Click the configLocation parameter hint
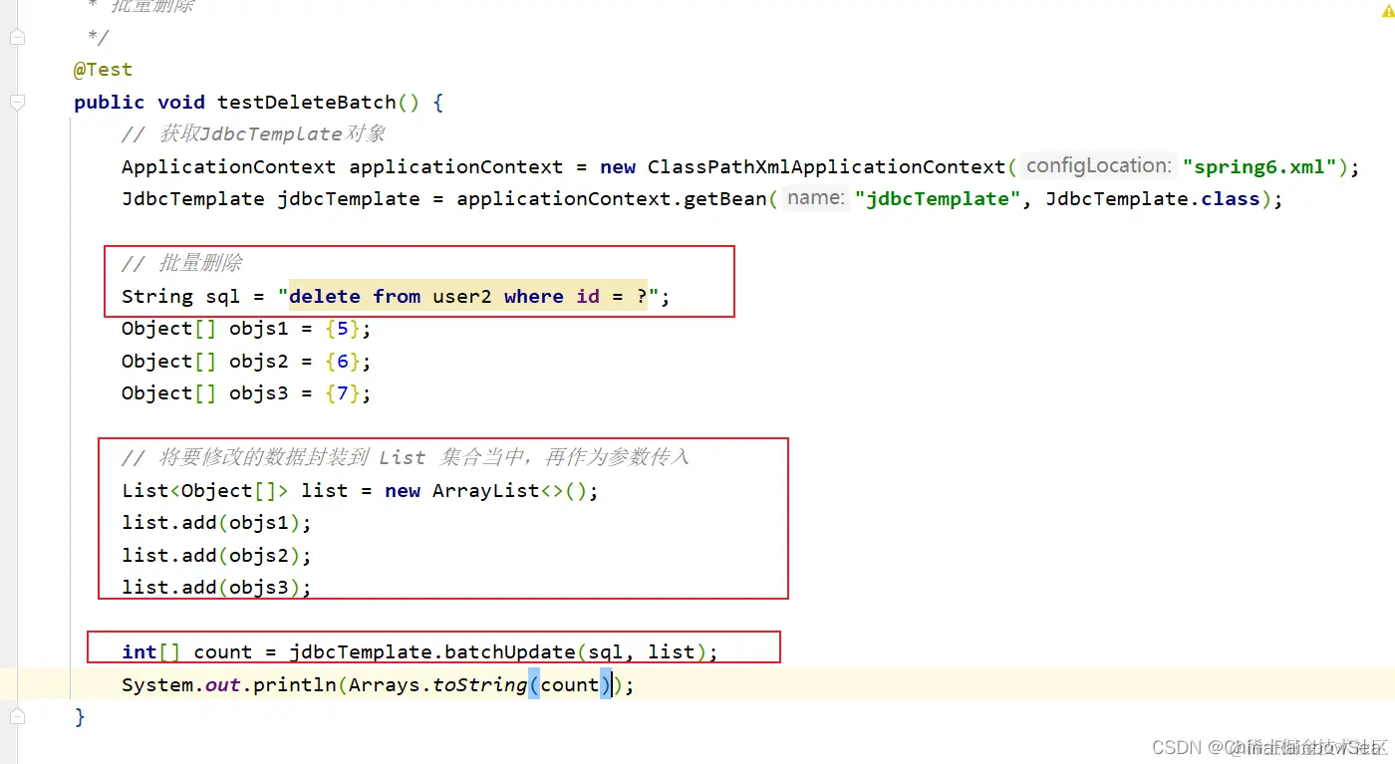Screen dimensions: 1395x764 (x=1098, y=166)
